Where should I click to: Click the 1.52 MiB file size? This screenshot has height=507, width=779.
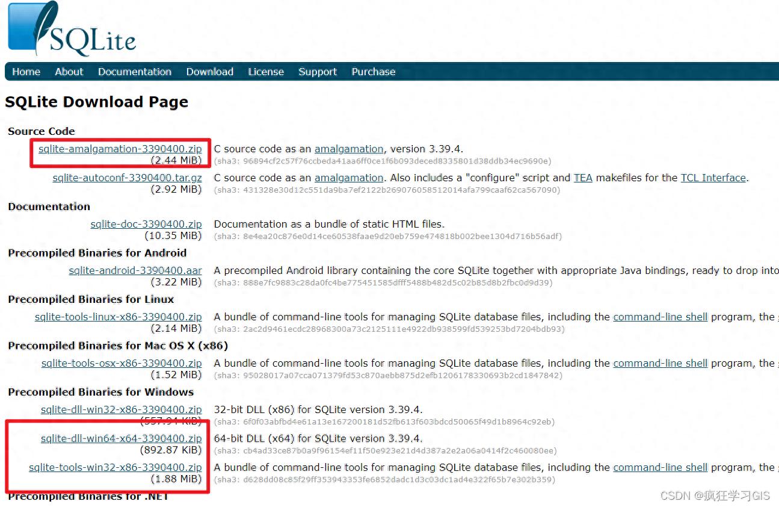coord(176,375)
